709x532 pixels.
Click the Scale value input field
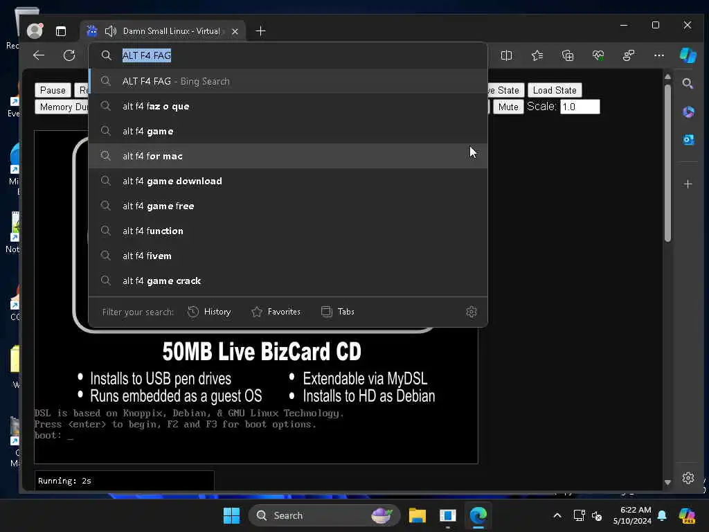click(x=580, y=107)
